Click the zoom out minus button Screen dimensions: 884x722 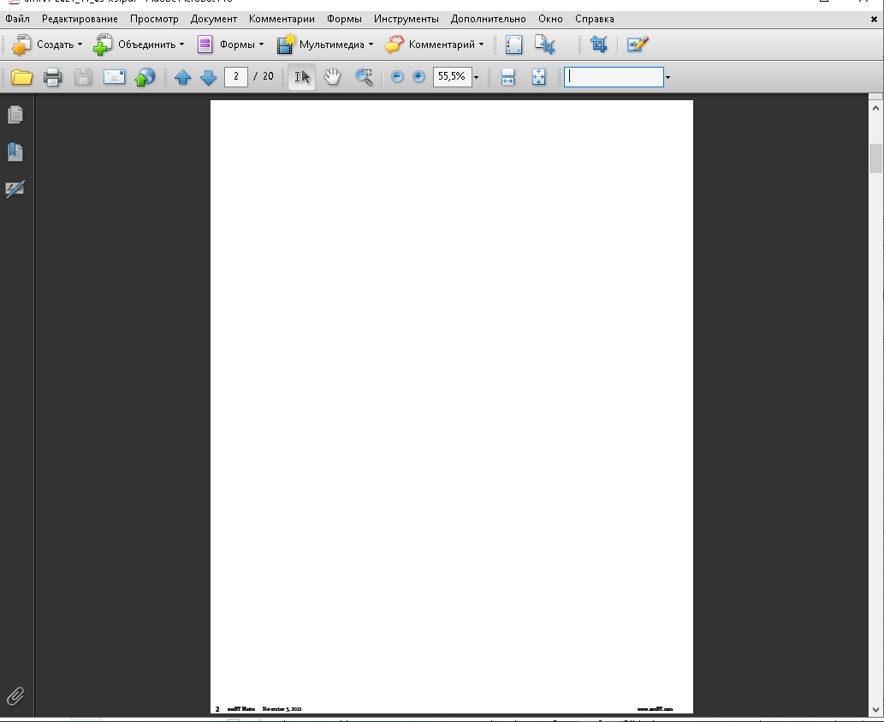pyautogui.click(x=397, y=77)
